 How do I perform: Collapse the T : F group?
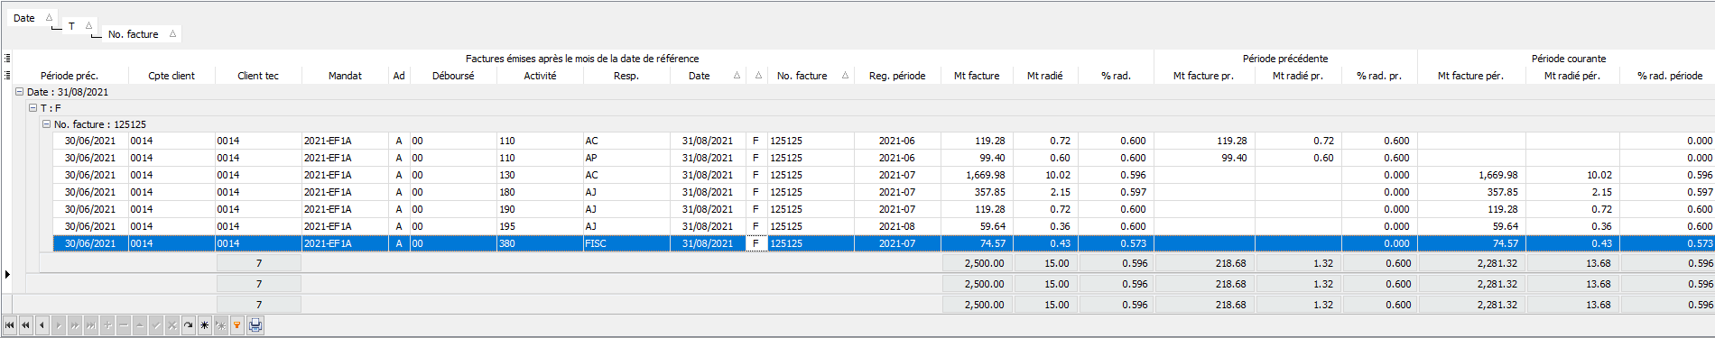coord(32,108)
